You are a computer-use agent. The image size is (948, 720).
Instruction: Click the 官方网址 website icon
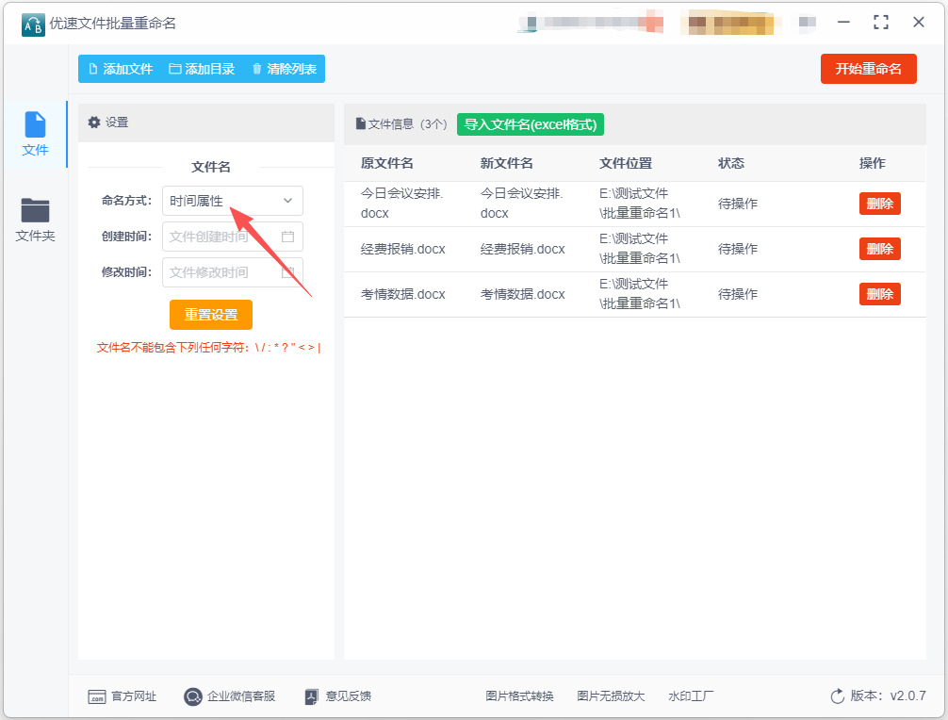pos(97,697)
